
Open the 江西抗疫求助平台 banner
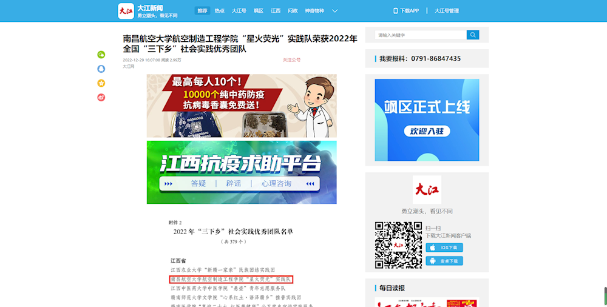pos(242,172)
